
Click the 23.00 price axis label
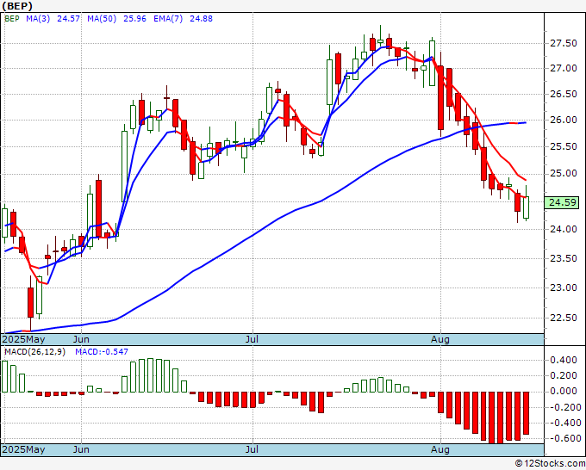tap(564, 288)
